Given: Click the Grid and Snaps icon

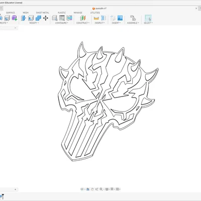Looking at the screenshot, I should [112, 189].
